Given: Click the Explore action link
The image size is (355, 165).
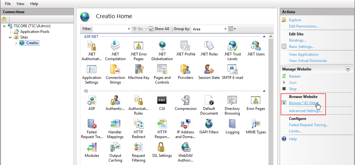Looking at the screenshot, I should [295, 20].
